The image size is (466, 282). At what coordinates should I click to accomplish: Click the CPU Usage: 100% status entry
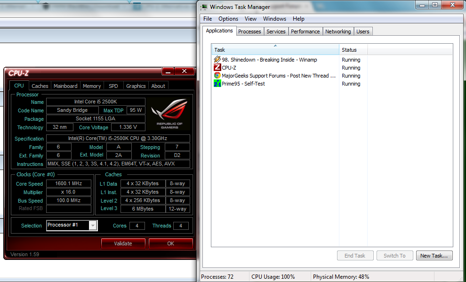pyautogui.click(x=273, y=277)
